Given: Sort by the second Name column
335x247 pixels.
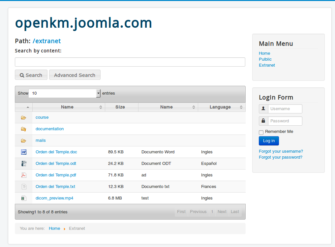Looking at the screenshot, I should click(x=168, y=107).
